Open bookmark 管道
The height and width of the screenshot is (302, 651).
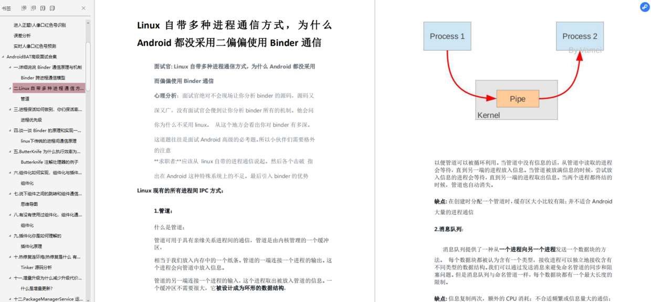pyautogui.click(x=25, y=99)
